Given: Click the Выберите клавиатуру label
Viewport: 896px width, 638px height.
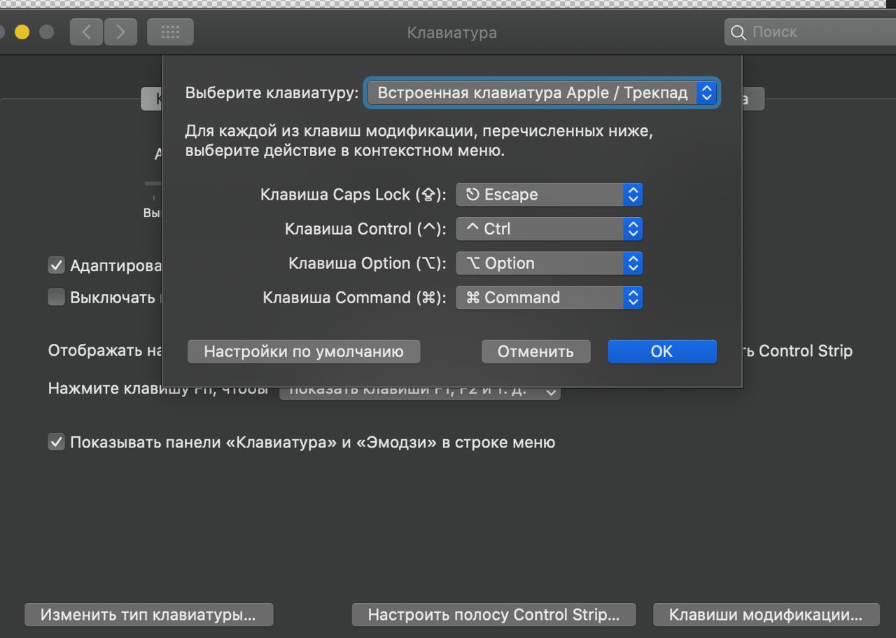Looking at the screenshot, I should [272, 93].
